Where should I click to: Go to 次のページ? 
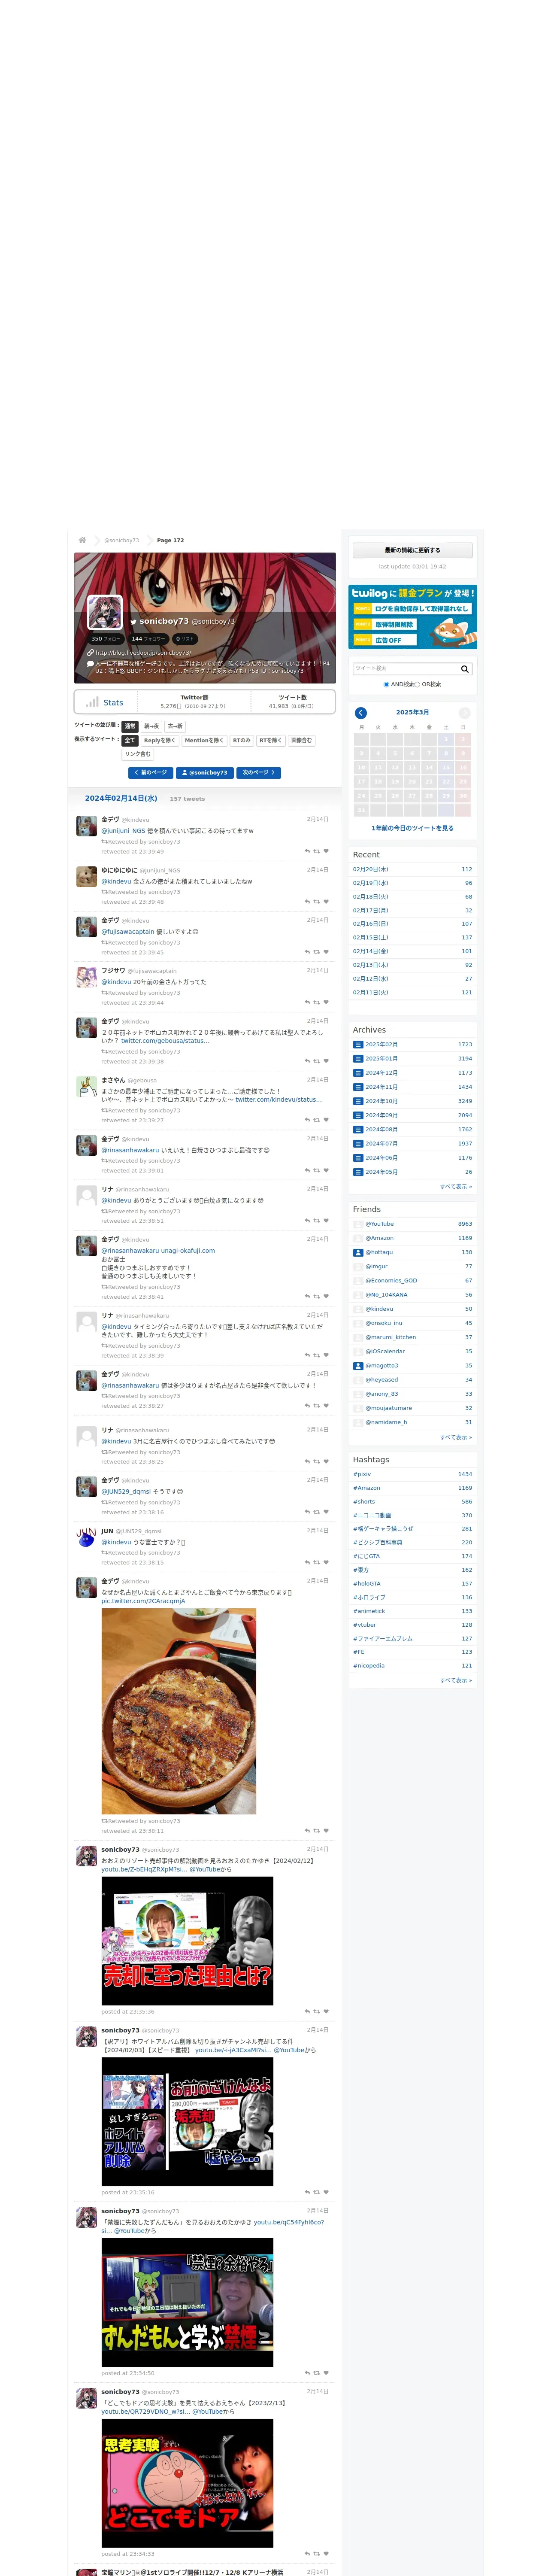pos(258,773)
